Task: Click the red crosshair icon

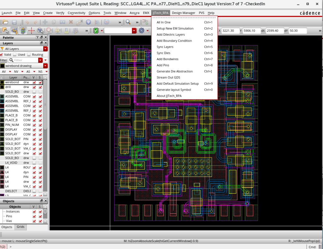Action: coord(31,31)
